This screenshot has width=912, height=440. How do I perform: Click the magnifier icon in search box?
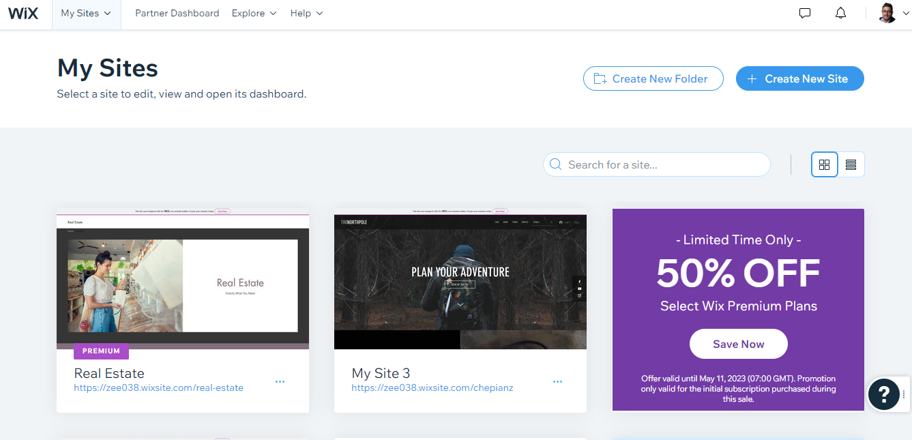pyautogui.click(x=556, y=164)
